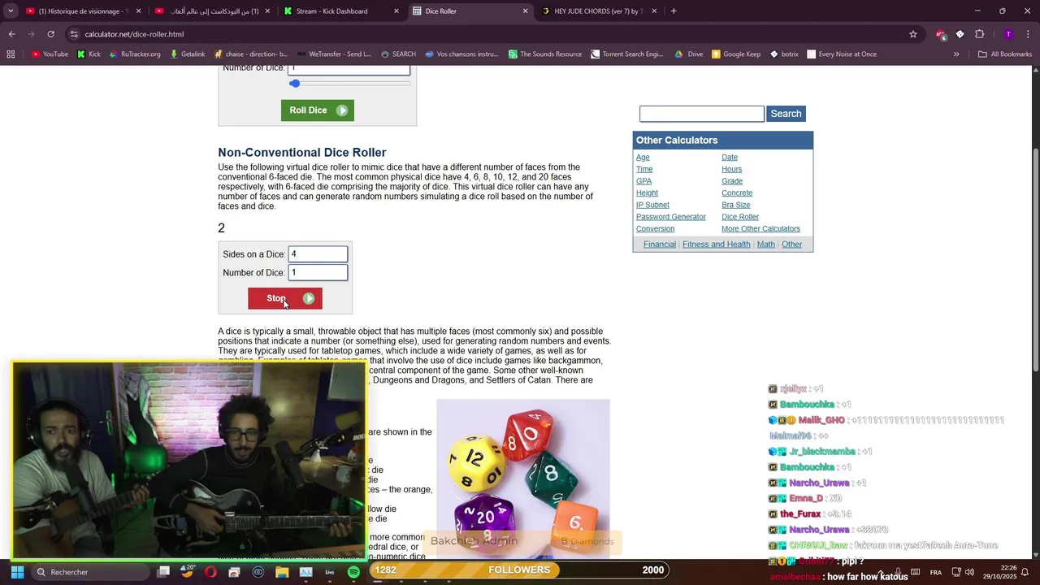Click the polyhedral dice image

(x=523, y=479)
